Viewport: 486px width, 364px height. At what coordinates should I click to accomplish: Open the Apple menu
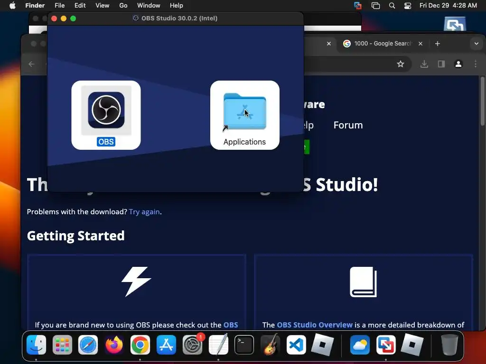12,6
